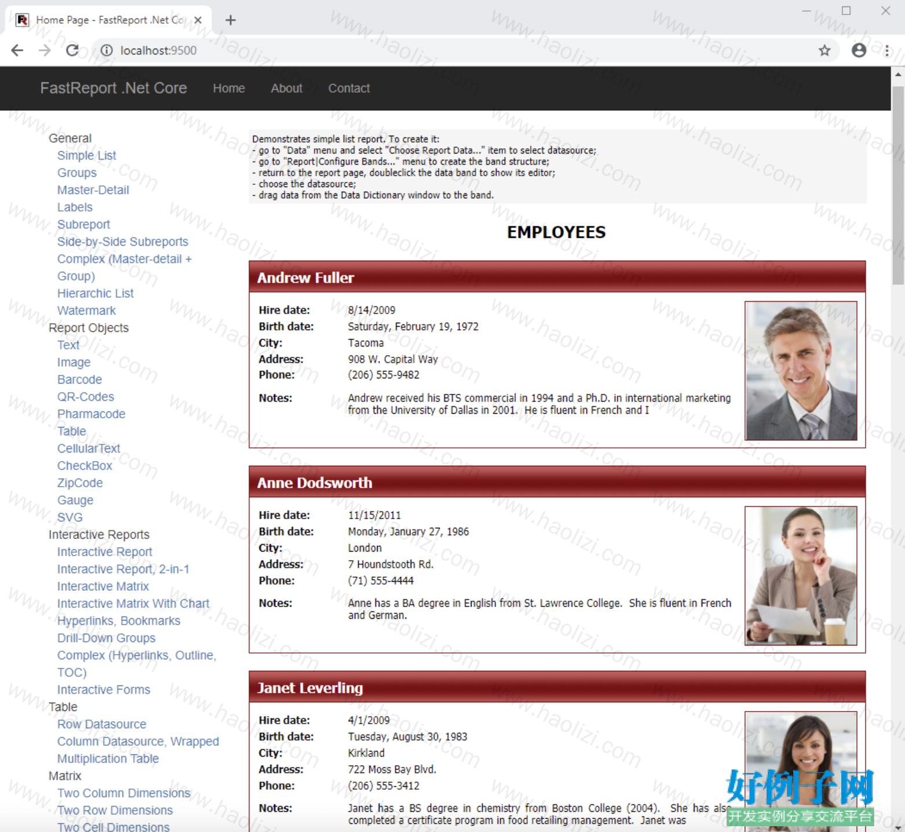Open the Watermark report

coord(86,311)
